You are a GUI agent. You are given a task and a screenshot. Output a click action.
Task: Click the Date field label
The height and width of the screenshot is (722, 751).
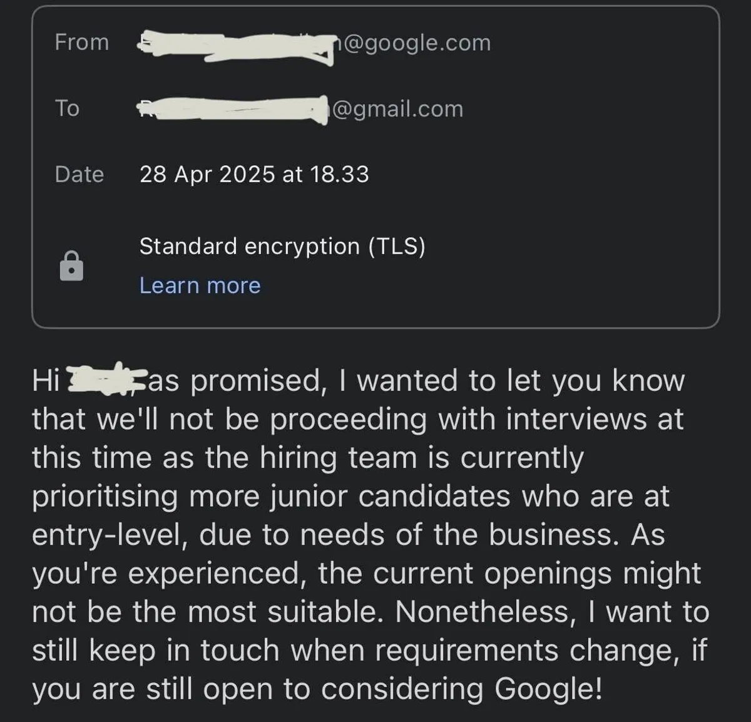tap(79, 174)
